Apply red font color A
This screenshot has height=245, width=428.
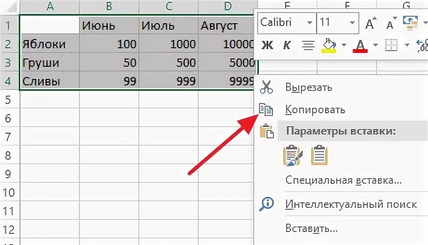(x=360, y=46)
